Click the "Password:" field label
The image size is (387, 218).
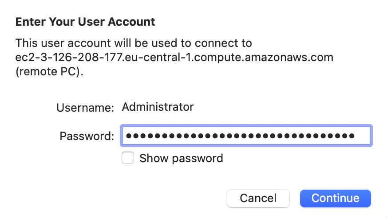[x=87, y=136]
